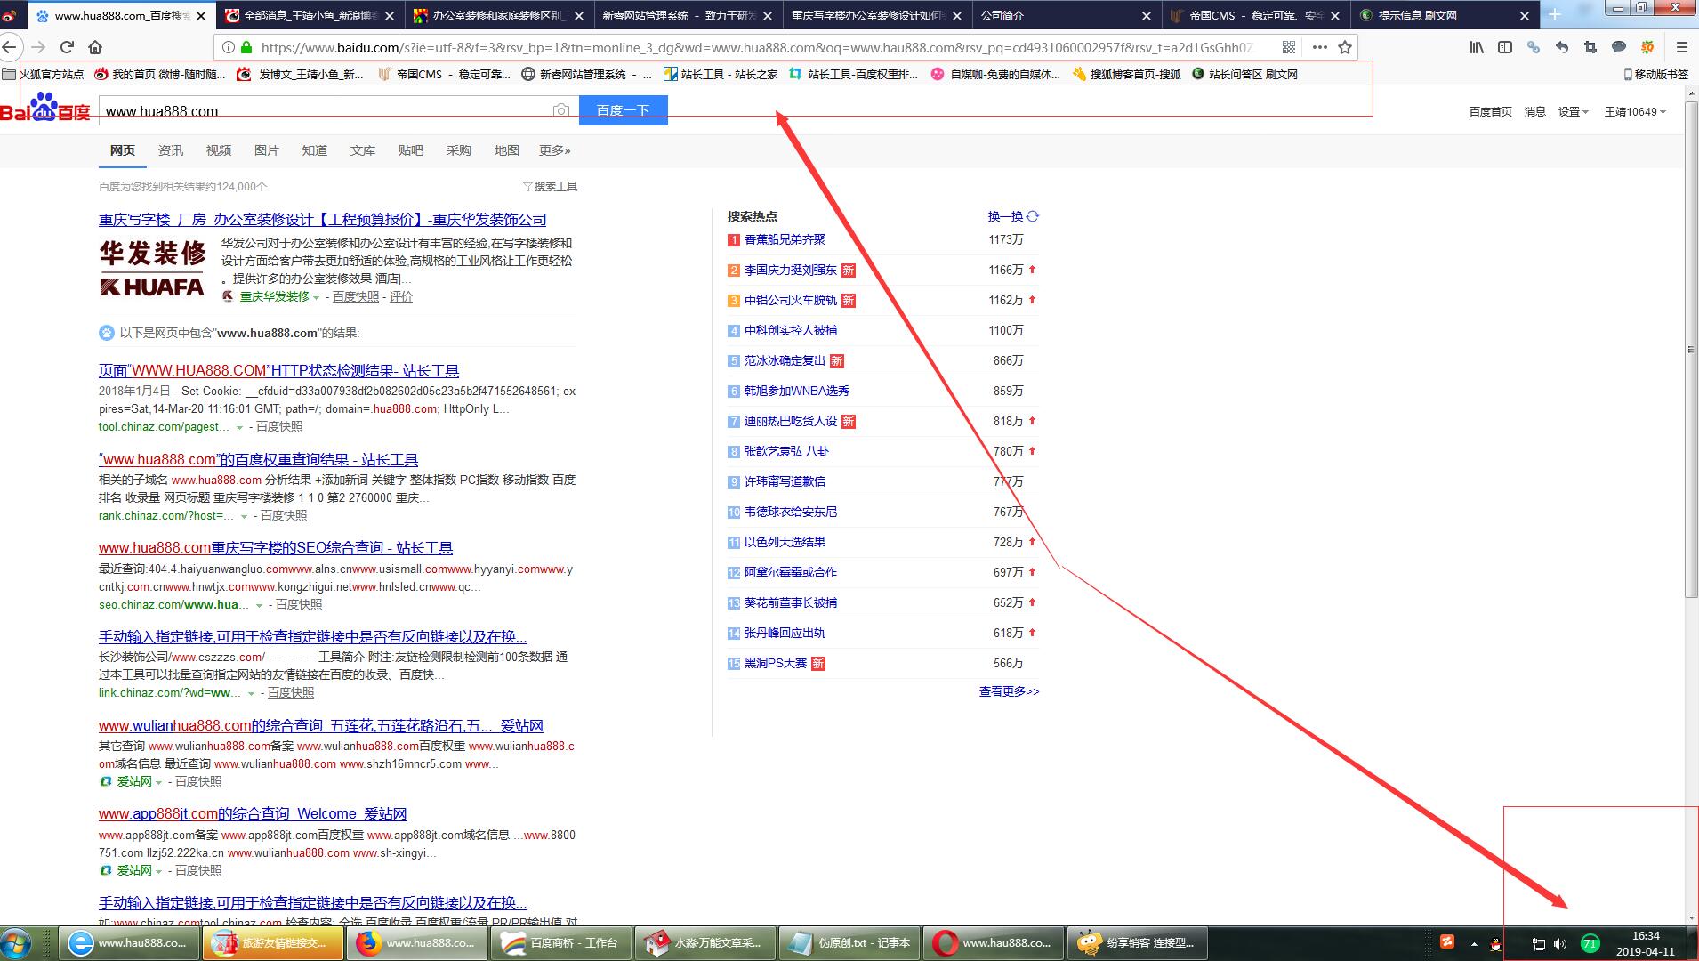Show hidden tray icons arrow
Image resolution: width=1699 pixels, height=961 pixels.
[x=1474, y=944]
